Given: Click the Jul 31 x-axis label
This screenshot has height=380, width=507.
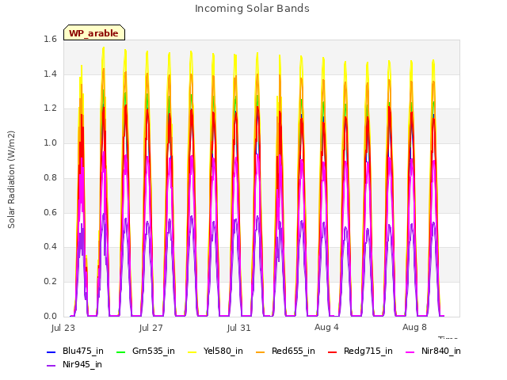Looking at the screenshot, I should pos(239,328).
